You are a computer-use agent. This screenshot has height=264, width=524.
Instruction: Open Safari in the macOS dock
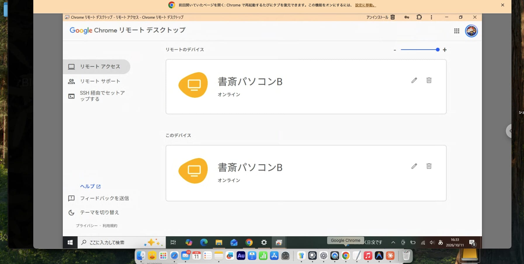pyautogui.click(x=174, y=256)
